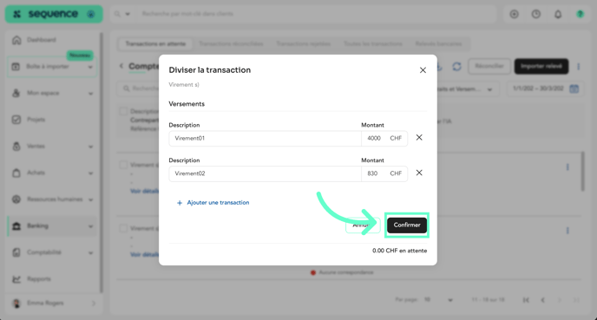Screen dimensions: 597x320
Task: Open the per-page count dropdown
Action: click(x=438, y=300)
